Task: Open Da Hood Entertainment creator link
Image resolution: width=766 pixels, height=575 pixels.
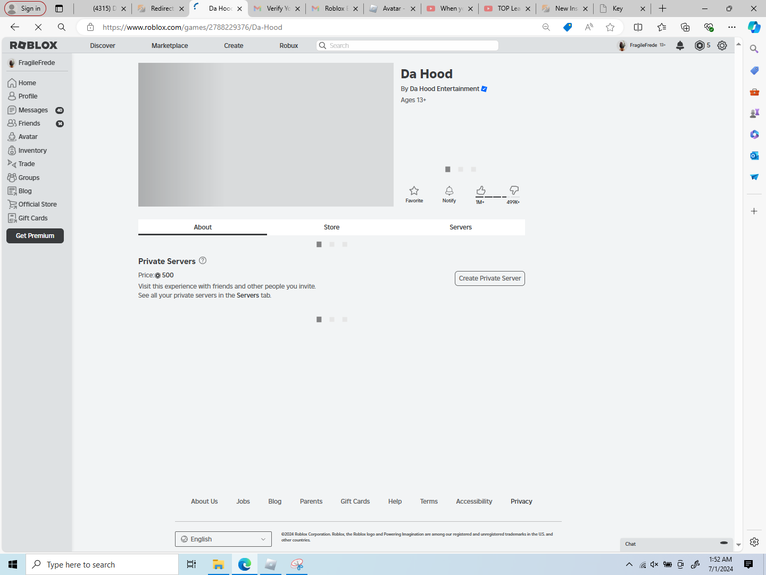Action: [445, 89]
